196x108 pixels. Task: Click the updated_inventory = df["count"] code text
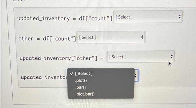coord(65,19)
